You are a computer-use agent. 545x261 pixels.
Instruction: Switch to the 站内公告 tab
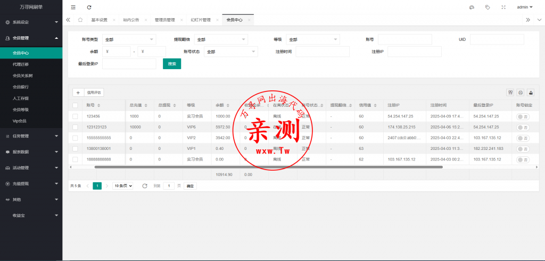131,20
